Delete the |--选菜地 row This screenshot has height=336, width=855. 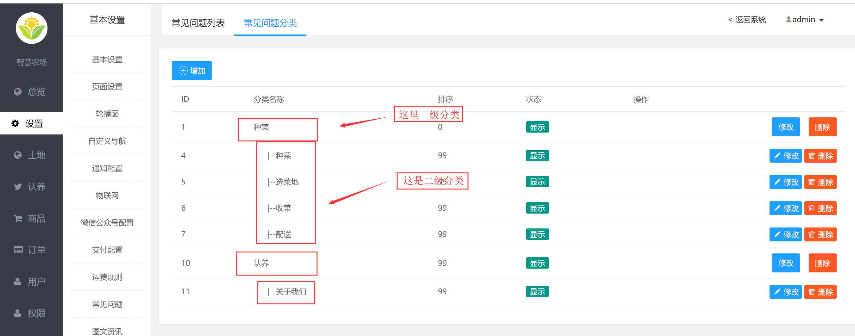[820, 182]
